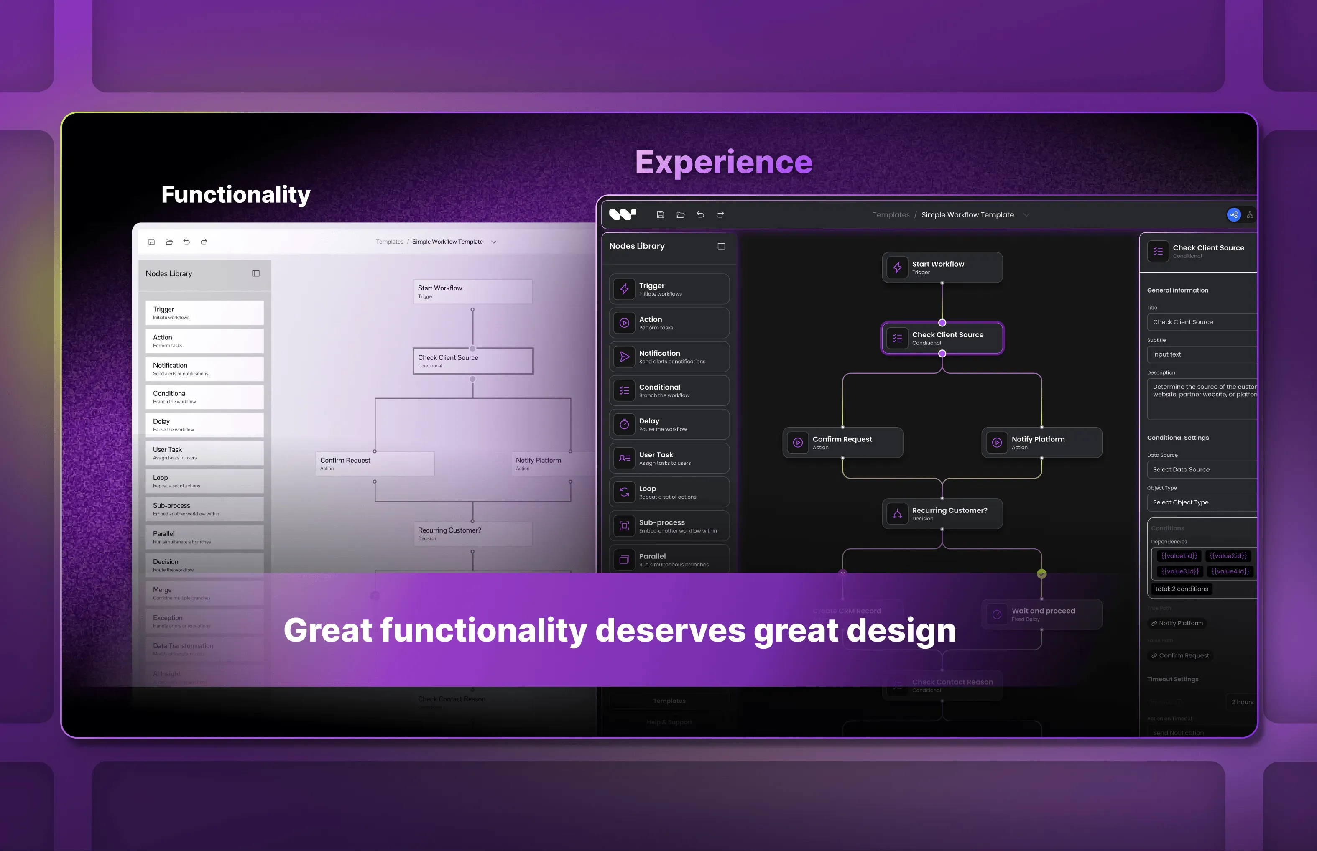Click the save icon in the light window
This screenshot has width=1317, height=851.
(x=151, y=242)
